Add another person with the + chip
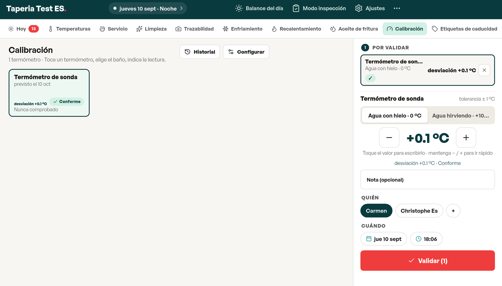This screenshot has width=502, height=286. click(453, 211)
